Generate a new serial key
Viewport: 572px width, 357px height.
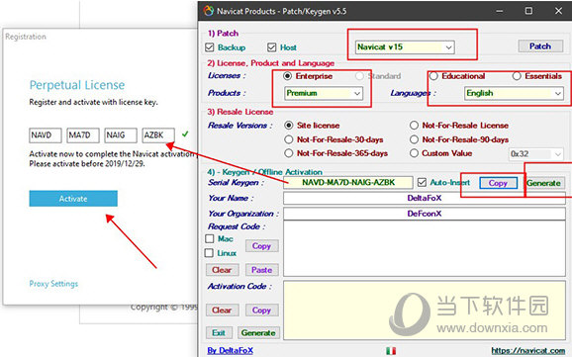(544, 183)
